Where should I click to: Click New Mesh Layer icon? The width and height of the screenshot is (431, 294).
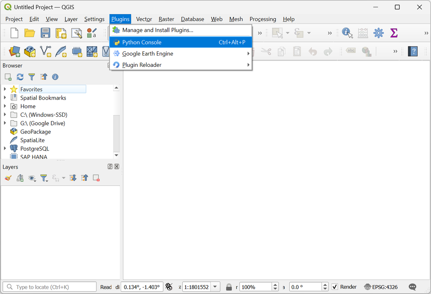pos(92,51)
